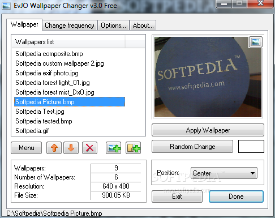Click the white color box beside Random Change
Screen dimensions: 275x218
pyautogui.click(x=251, y=146)
